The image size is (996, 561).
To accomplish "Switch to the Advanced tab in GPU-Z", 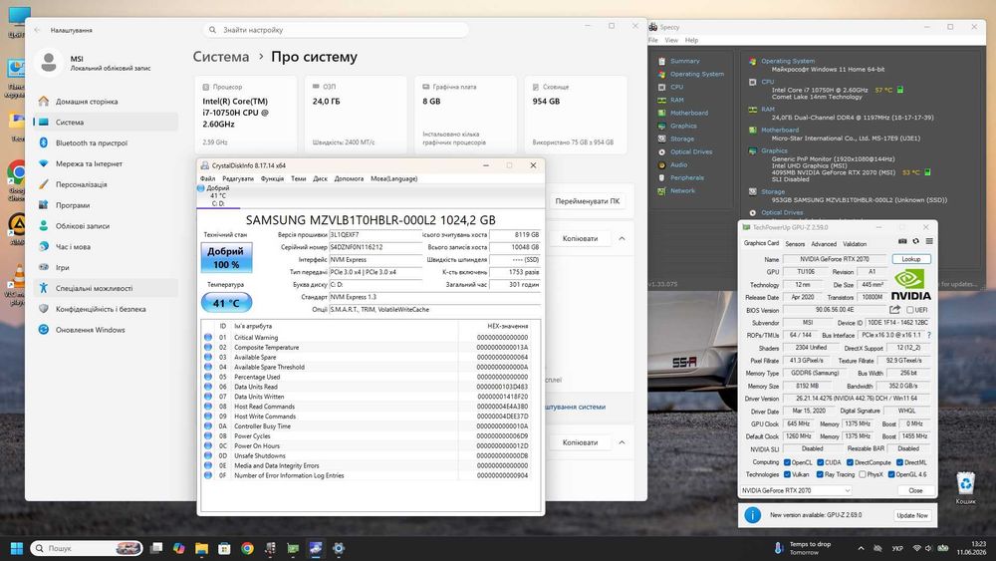I will [824, 244].
